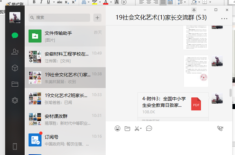Click your profile avatar at sidebar top
235x155 pixels.
point(15,18)
